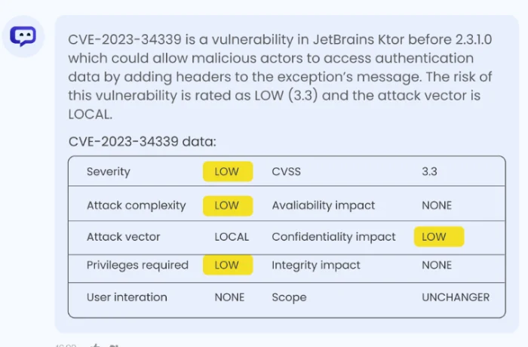
Task: Click the LOW badge for Attack complexity
Action: [228, 205]
